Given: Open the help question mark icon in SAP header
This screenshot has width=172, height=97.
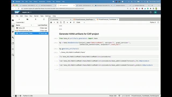Looking at the screenshot, I should tap(150, 12).
